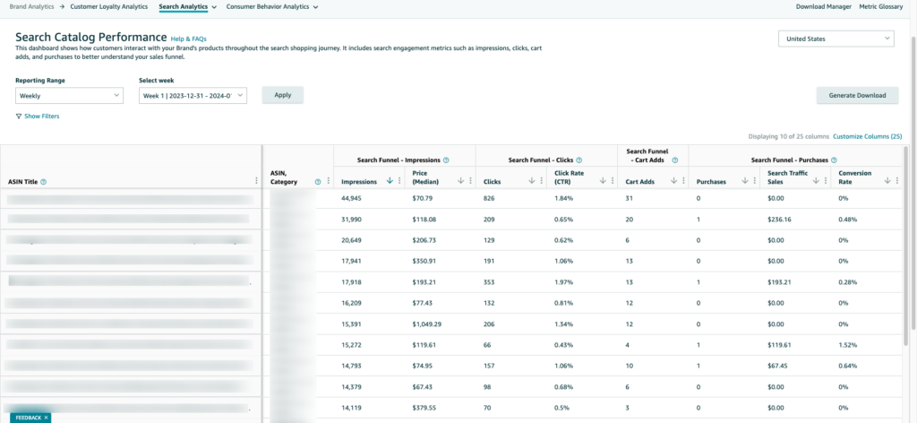This screenshot has width=917, height=423.
Task: Click Search Funnel - Impressions help icon
Action: tap(446, 160)
